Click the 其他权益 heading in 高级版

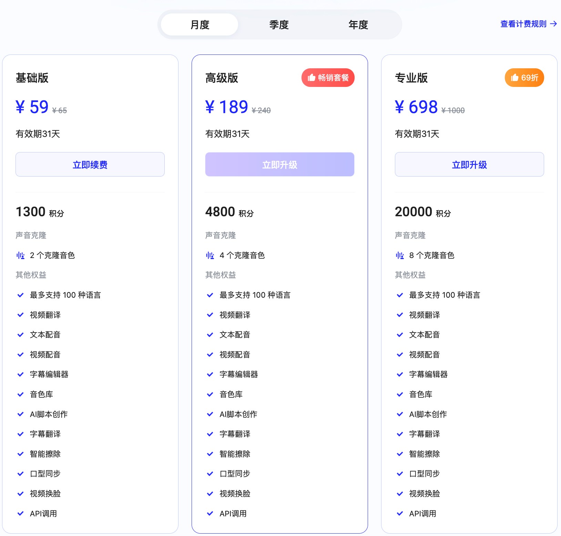(221, 275)
